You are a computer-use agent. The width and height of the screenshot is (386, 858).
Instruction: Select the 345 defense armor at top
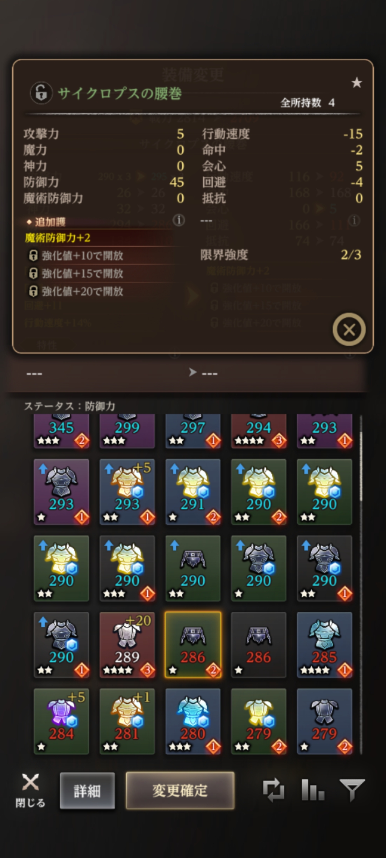(x=61, y=431)
